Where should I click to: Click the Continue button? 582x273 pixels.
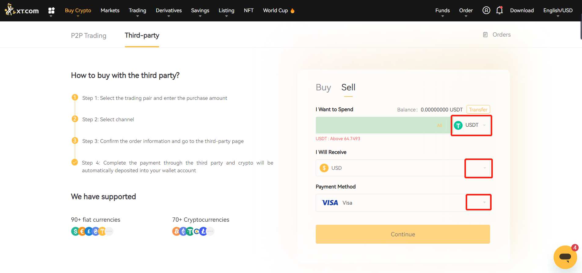[x=403, y=234]
